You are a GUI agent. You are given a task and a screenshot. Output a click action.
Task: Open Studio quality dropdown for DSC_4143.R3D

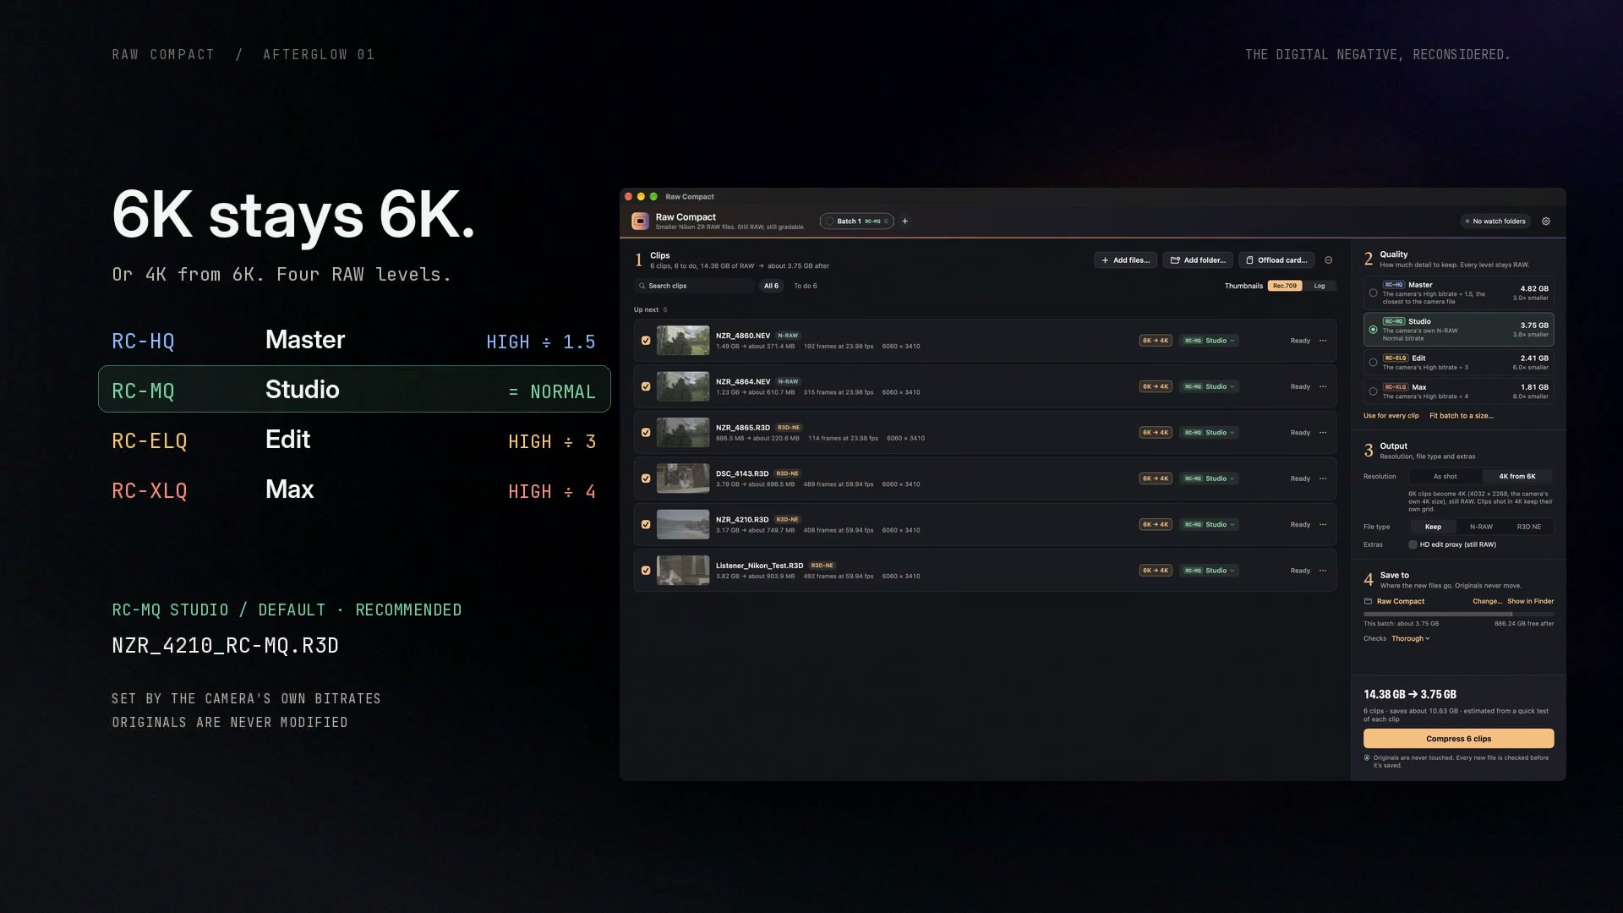[x=1210, y=478]
